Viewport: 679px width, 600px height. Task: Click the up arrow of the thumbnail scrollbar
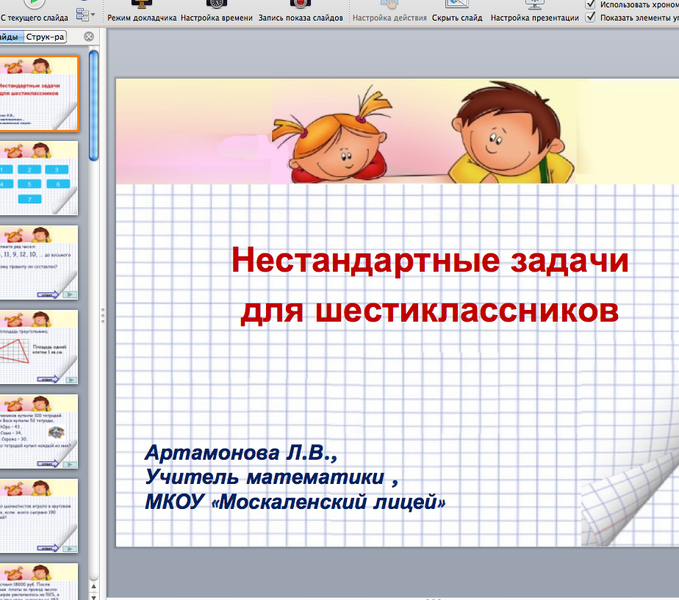(93, 586)
